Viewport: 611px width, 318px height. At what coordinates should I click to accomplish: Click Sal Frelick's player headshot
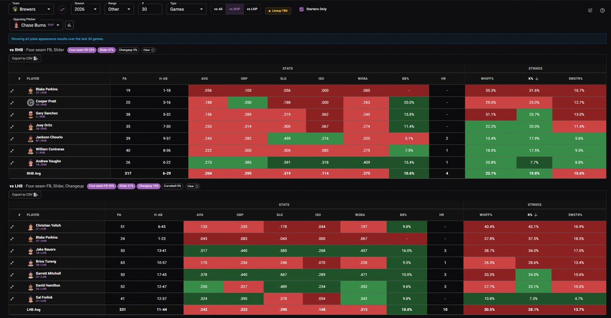pos(31,298)
